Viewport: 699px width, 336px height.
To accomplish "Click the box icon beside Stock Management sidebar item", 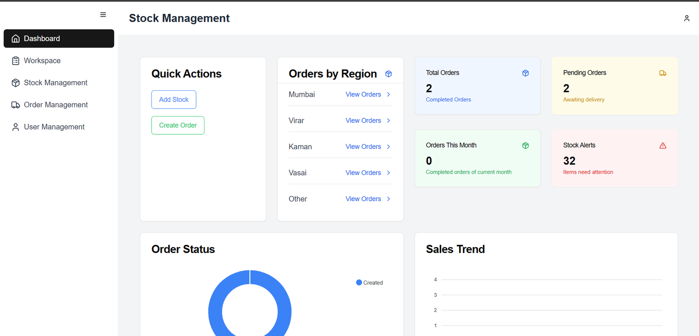I will click(x=16, y=83).
